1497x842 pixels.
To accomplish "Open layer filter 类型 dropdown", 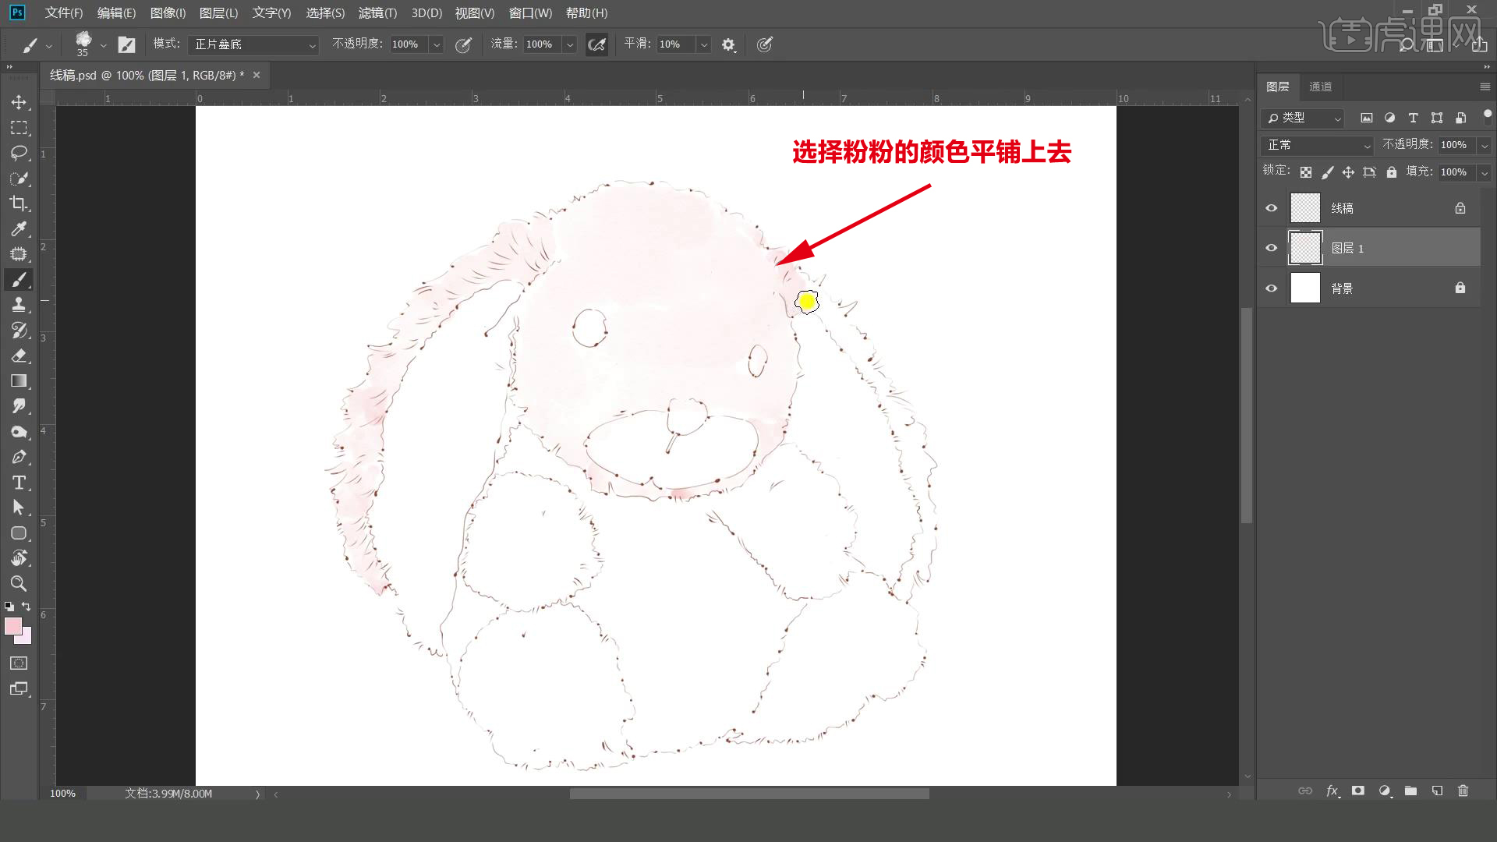I will [x=1302, y=118].
